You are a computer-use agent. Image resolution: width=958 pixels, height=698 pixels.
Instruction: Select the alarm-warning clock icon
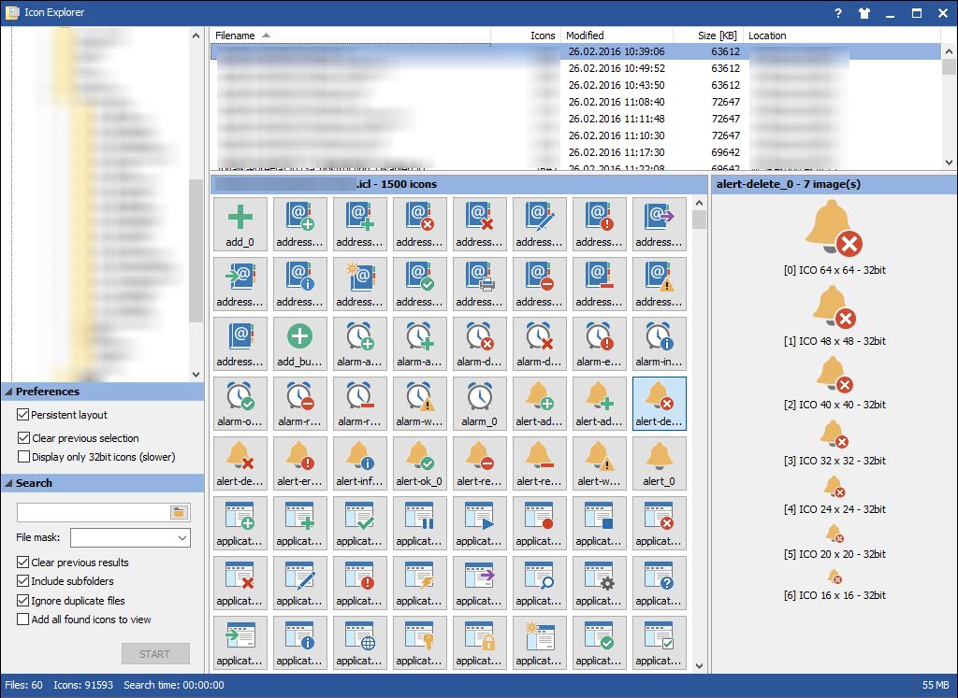pyautogui.click(x=419, y=403)
